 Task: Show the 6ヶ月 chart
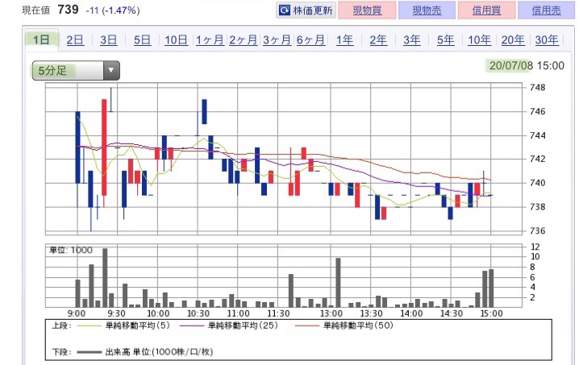pos(310,39)
